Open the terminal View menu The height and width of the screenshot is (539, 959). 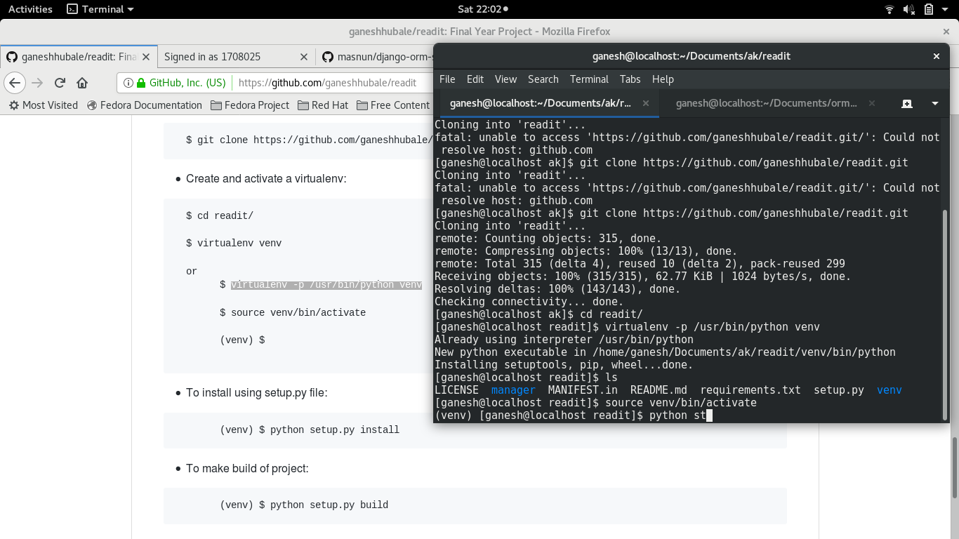point(505,79)
